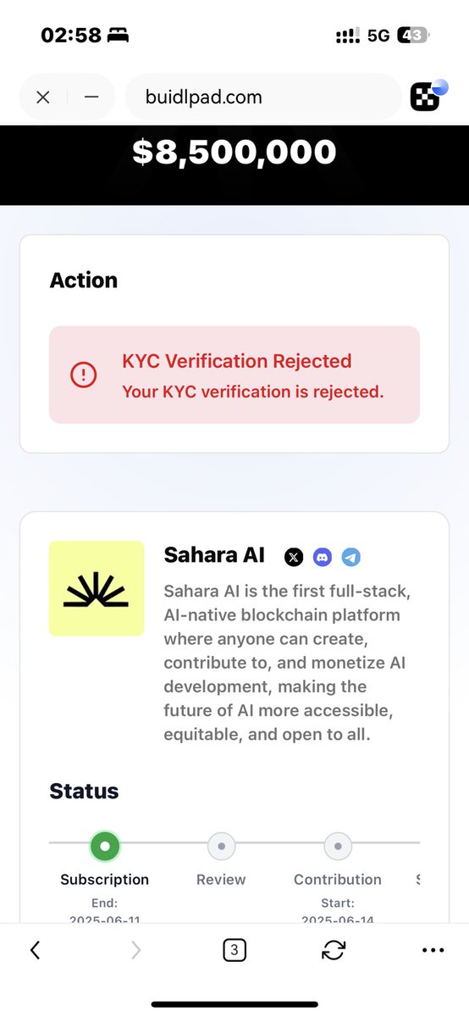Open the three-dot more options menu
The image size is (469, 1017).
click(433, 950)
